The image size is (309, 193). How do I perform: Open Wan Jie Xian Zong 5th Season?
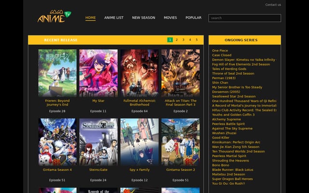(x=236, y=147)
